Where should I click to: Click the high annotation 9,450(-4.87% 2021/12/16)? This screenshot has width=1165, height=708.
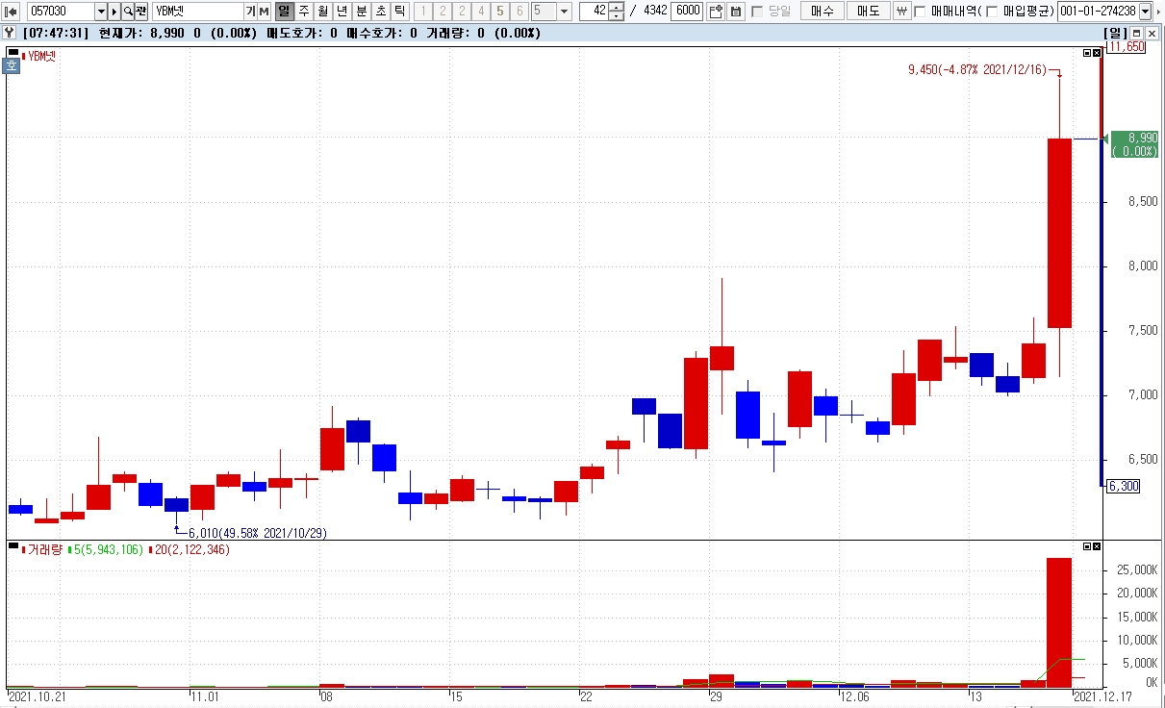[x=977, y=69]
